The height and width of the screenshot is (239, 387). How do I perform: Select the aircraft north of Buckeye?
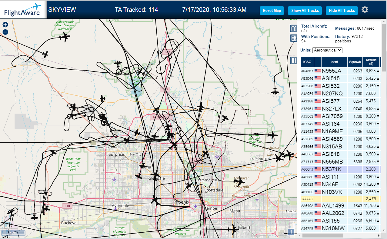click(46, 208)
